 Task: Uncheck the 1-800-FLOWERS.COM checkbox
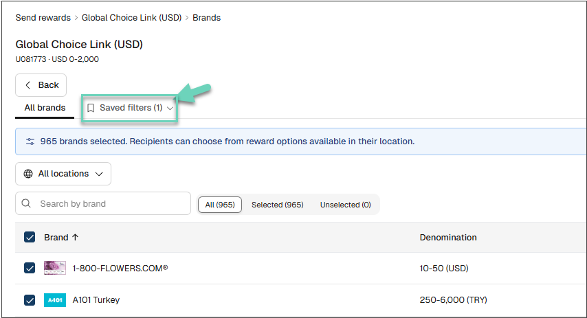coord(30,268)
